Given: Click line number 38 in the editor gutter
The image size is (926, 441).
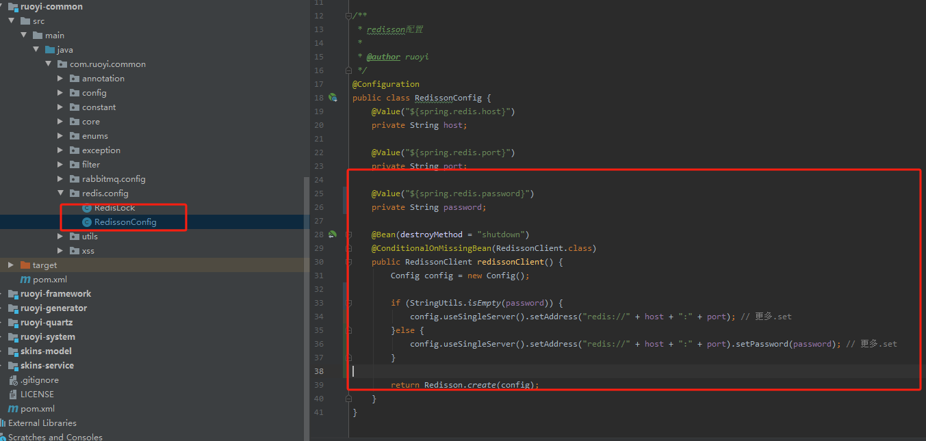Looking at the screenshot, I should coord(318,371).
